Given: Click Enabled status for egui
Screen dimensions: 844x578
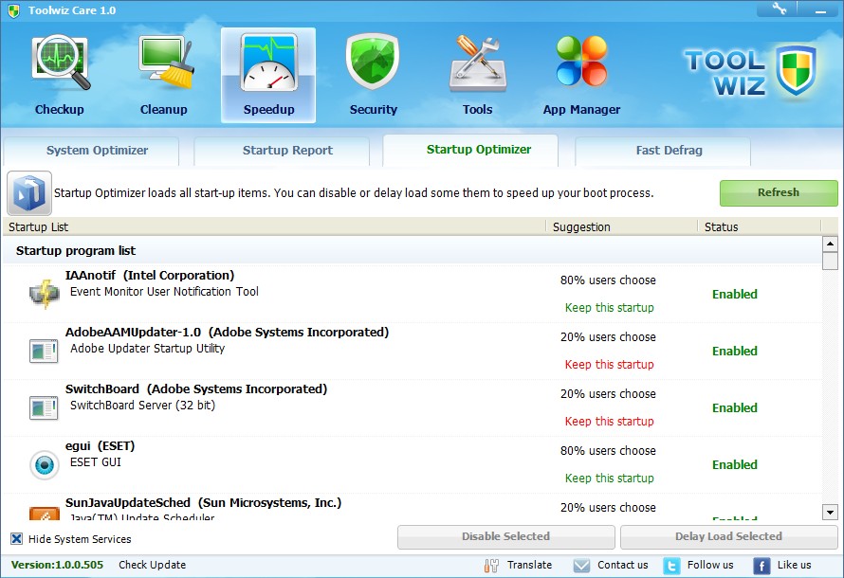Looking at the screenshot, I should pyautogui.click(x=735, y=465).
